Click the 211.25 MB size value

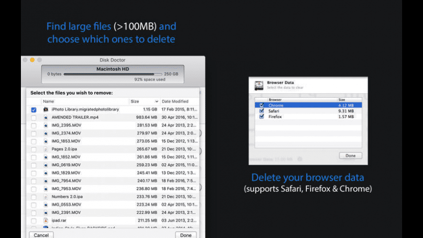point(147,221)
